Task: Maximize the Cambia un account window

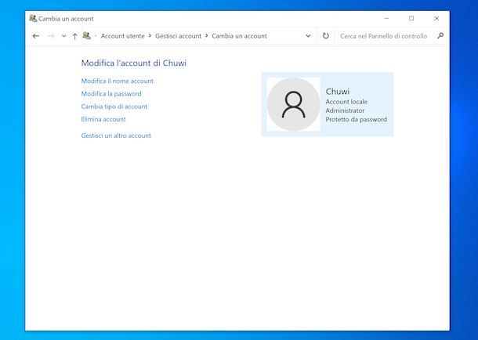Action: [411, 18]
